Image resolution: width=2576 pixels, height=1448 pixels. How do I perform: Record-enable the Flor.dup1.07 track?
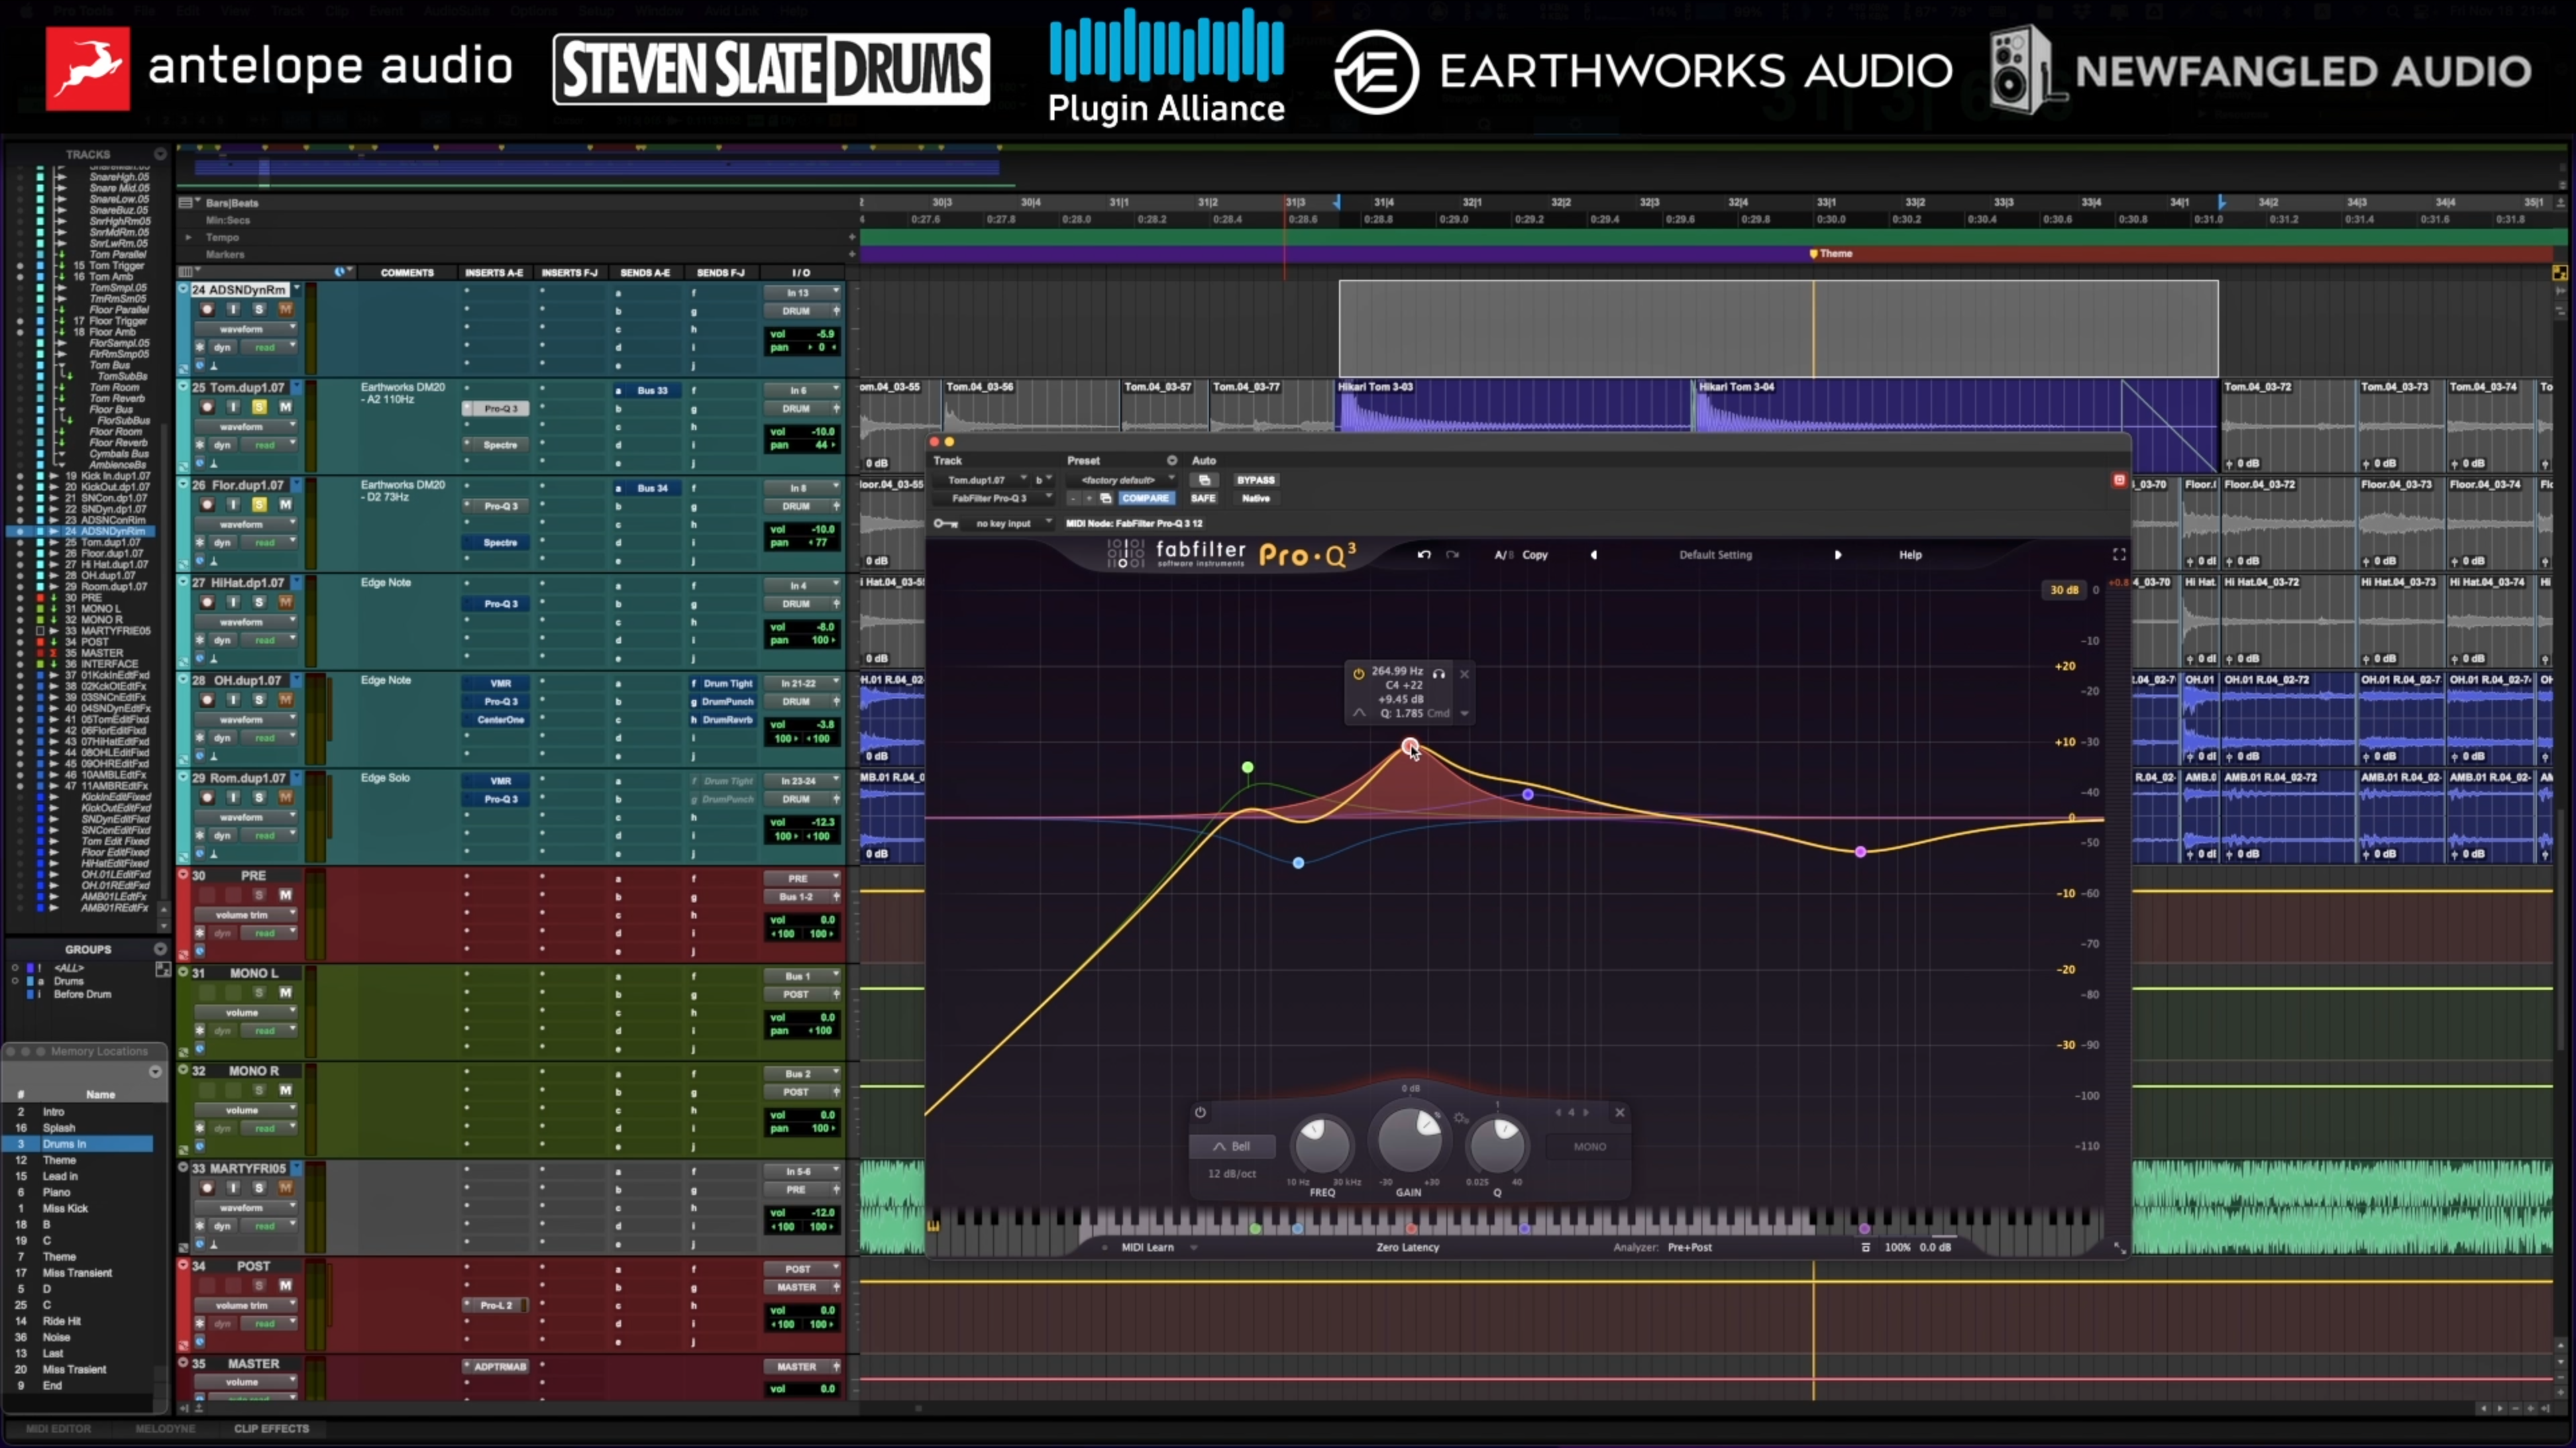pos(207,505)
